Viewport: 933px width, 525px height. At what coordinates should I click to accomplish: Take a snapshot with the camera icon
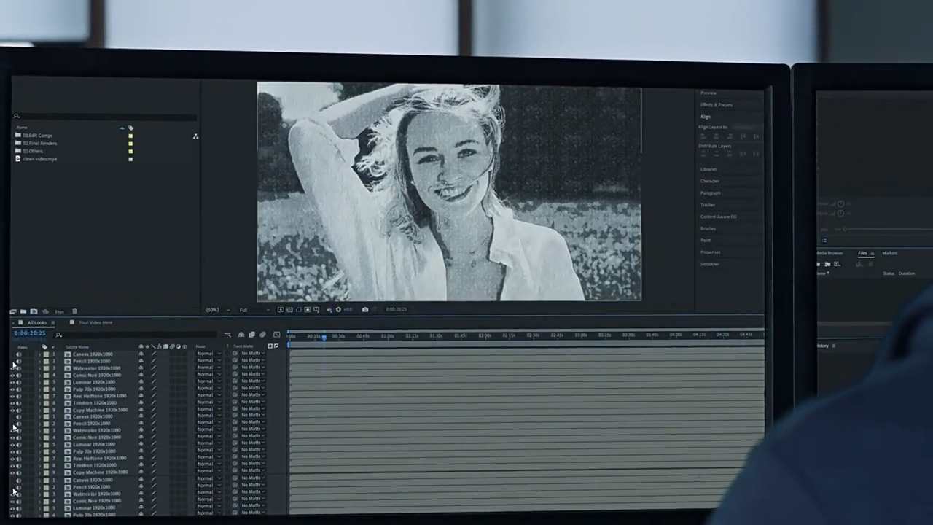pyautogui.click(x=365, y=310)
